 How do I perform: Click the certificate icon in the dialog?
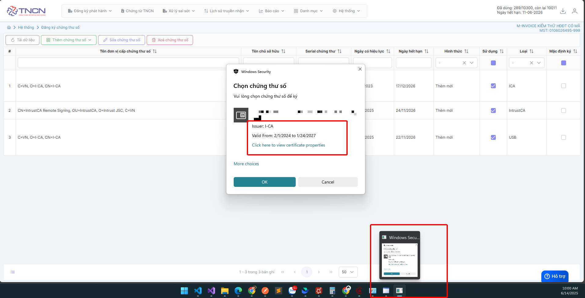pyautogui.click(x=241, y=115)
